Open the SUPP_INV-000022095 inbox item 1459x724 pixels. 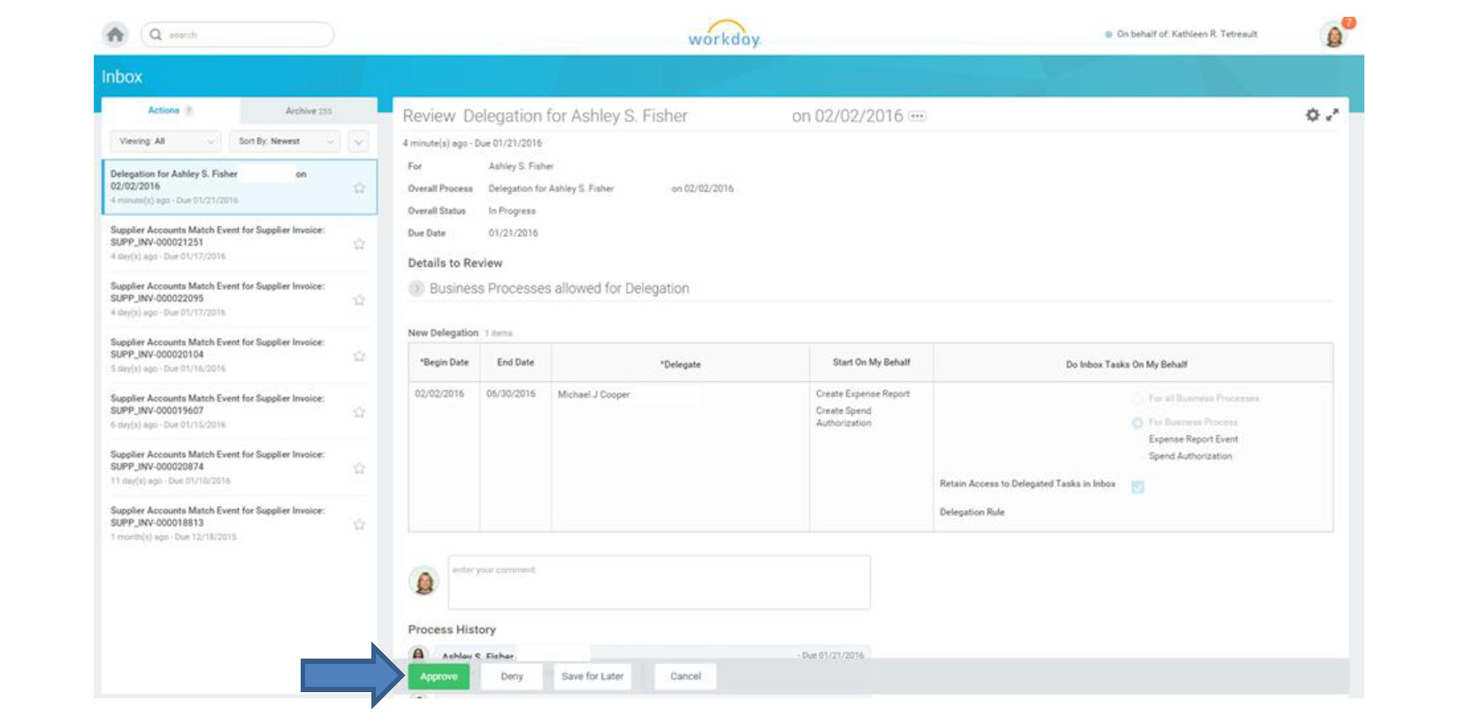coord(240,299)
